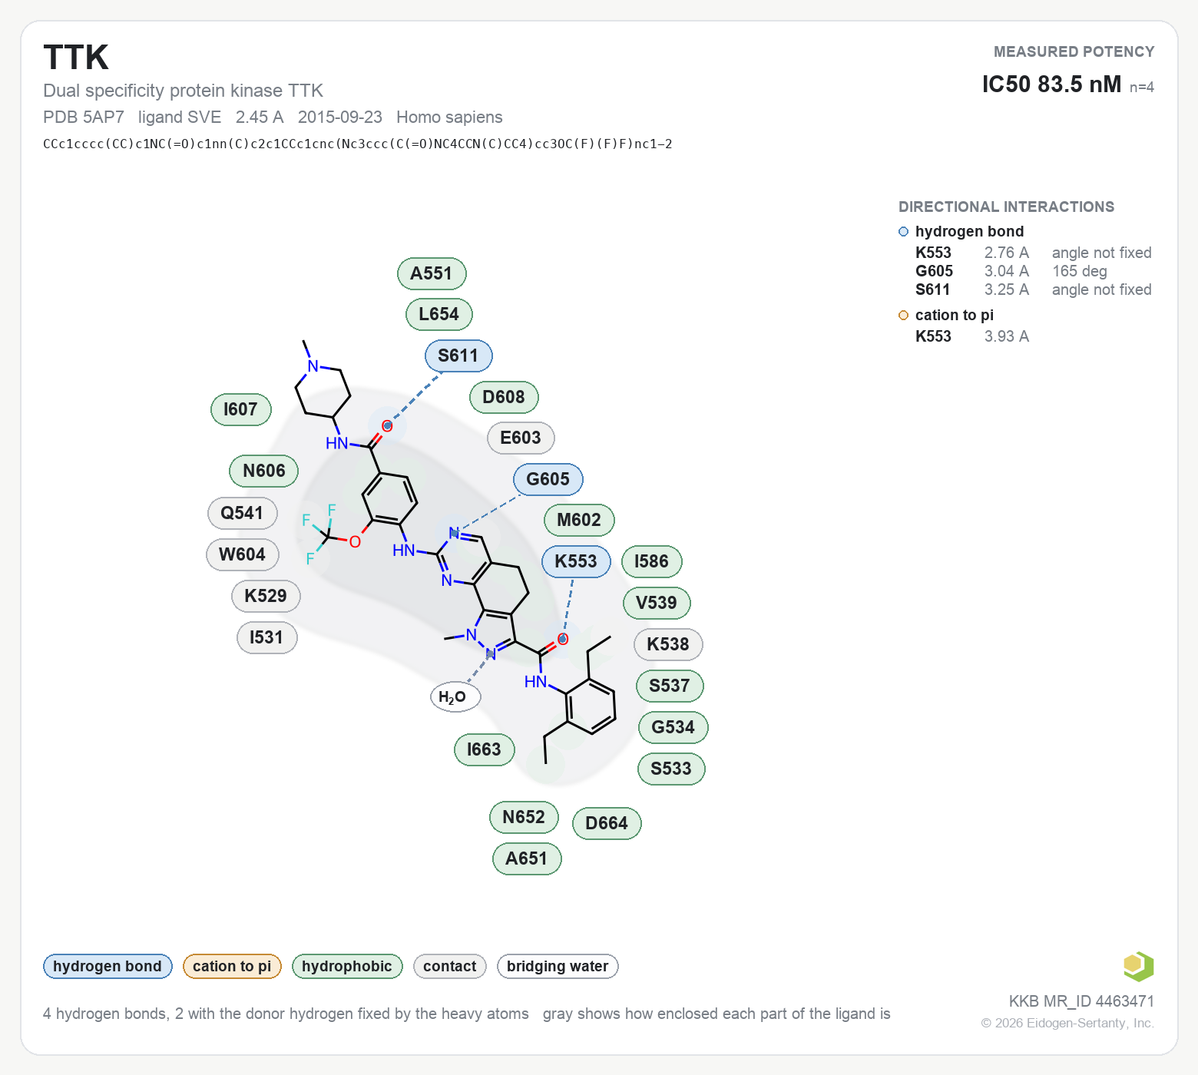Image resolution: width=1198 pixels, height=1075 pixels.
Task: Click residue label S533
Action: (671, 769)
